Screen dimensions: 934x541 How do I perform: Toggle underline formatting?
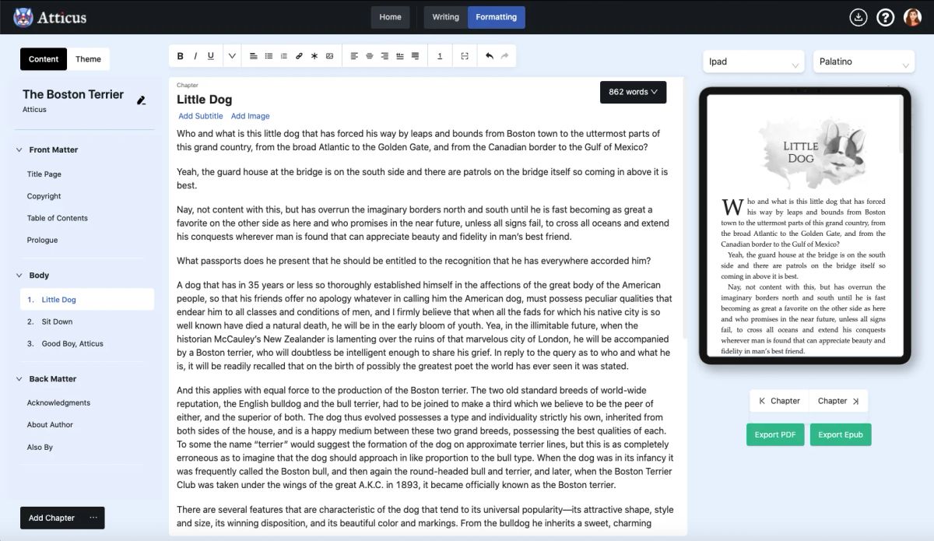coord(211,55)
